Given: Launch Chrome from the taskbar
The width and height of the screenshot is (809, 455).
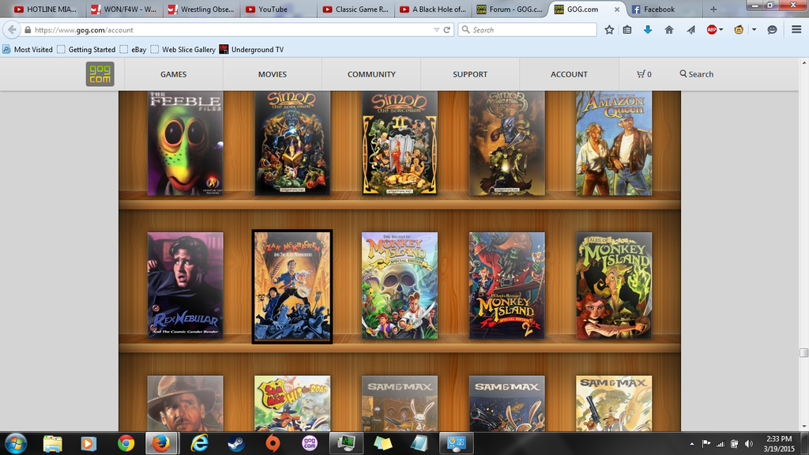Looking at the screenshot, I should point(126,444).
